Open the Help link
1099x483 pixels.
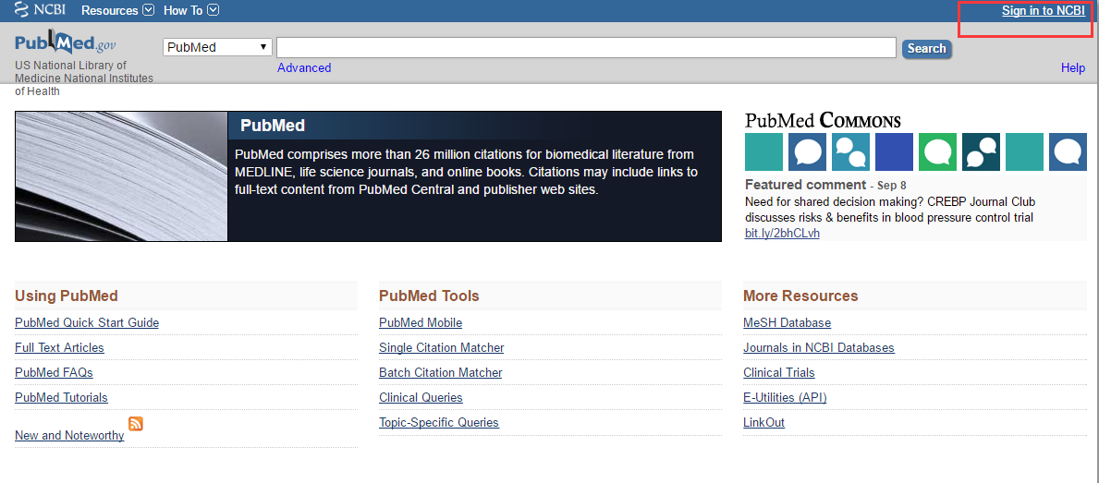1073,68
